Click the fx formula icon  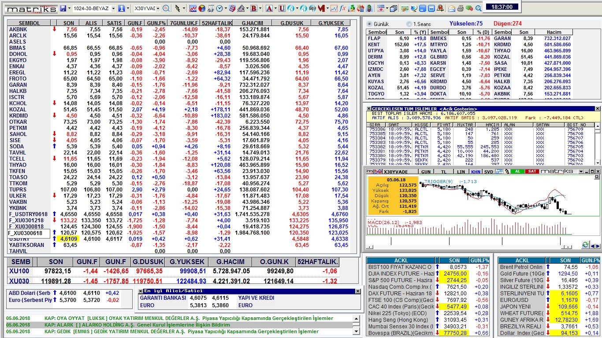342,8
